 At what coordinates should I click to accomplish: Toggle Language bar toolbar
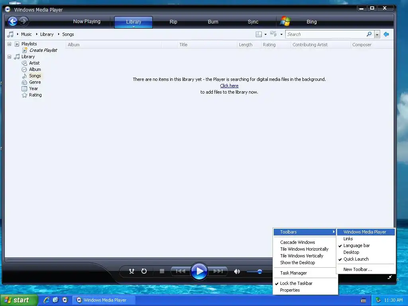(x=366, y=245)
